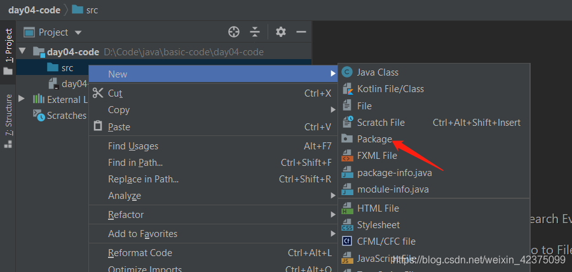Expand the External Libraries tree node
Image resolution: width=572 pixels, height=272 pixels.
[x=22, y=99]
